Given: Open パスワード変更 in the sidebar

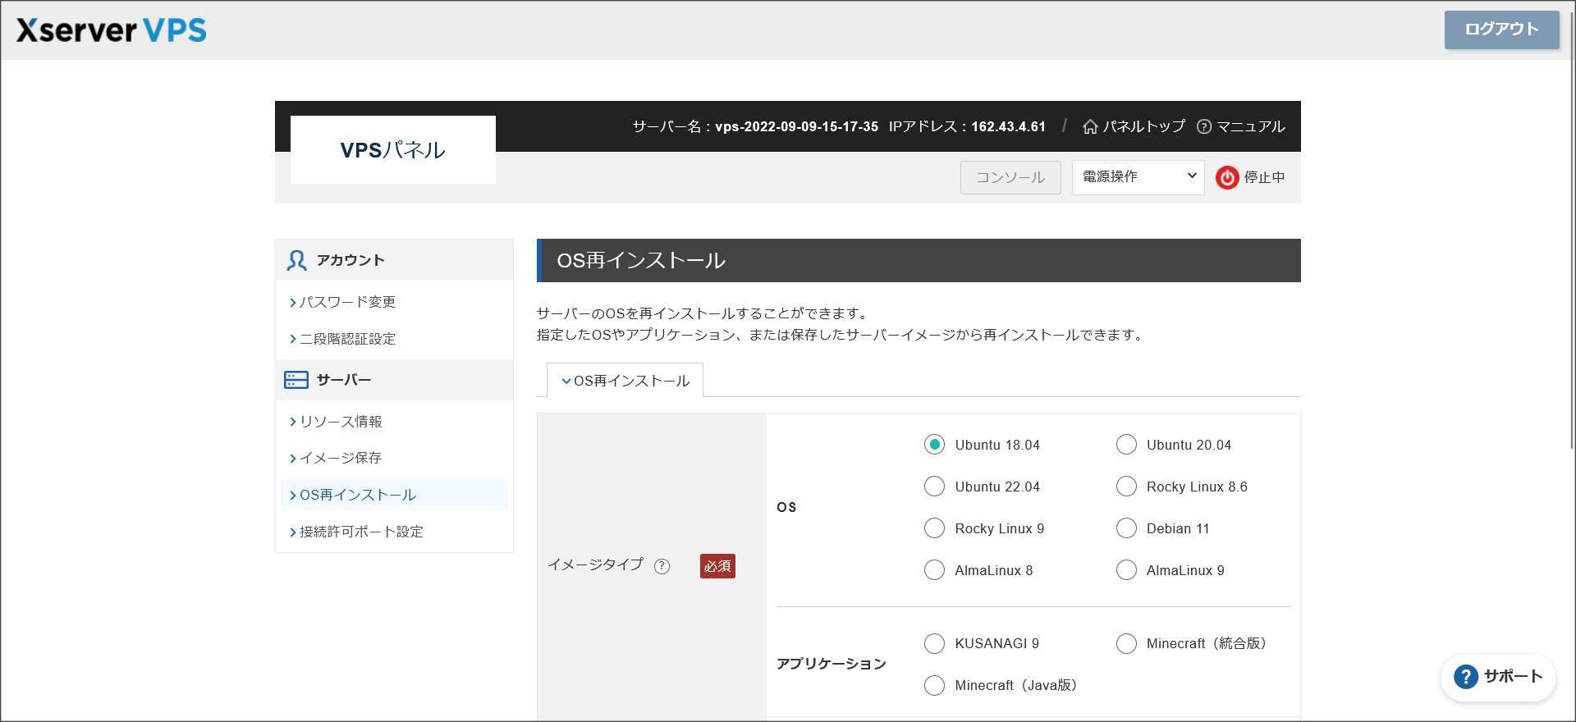Looking at the screenshot, I should click(347, 302).
